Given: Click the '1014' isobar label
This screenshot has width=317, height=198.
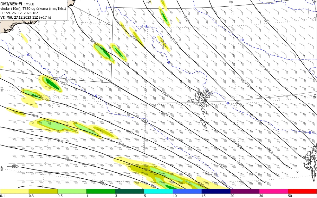Looking at the screenshot, I should click(264, 68).
